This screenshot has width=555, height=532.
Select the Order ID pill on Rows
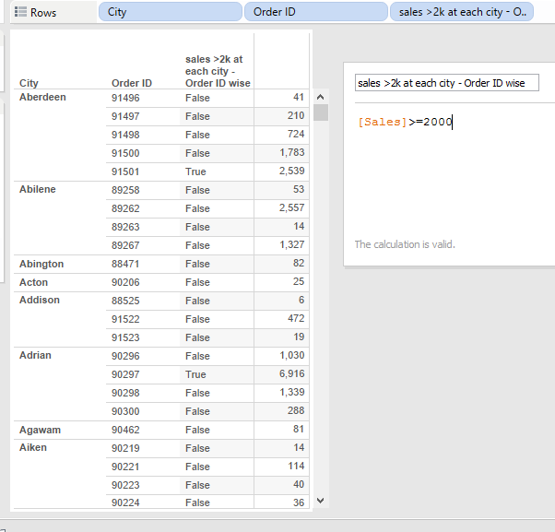pyautogui.click(x=315, y=12)
